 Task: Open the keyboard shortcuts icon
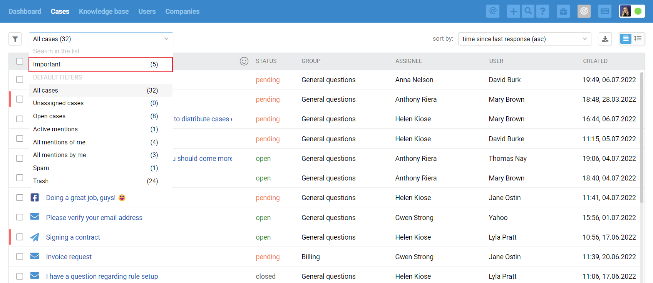[605, 11]
